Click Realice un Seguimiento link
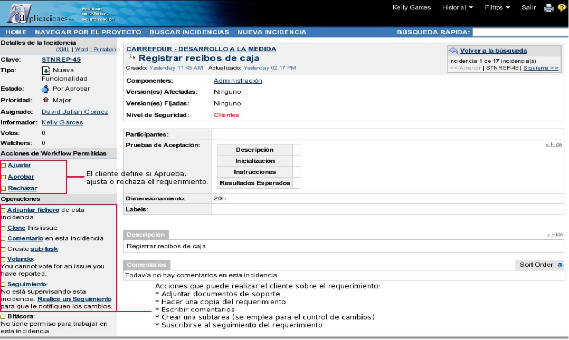Image resolution: width=569 pixels, height=340 pixels. pos(74,299)
